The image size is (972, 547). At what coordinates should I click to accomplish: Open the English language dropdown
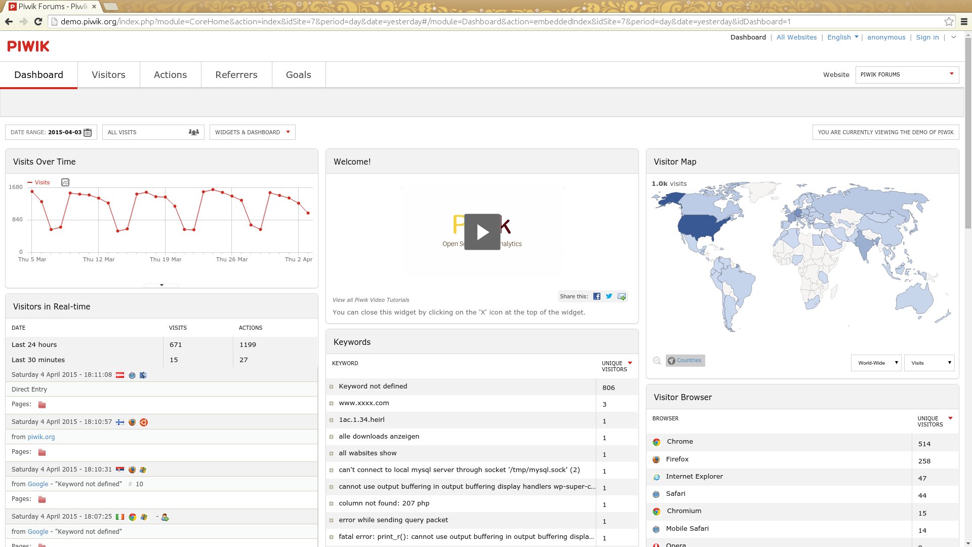point(842,37)
